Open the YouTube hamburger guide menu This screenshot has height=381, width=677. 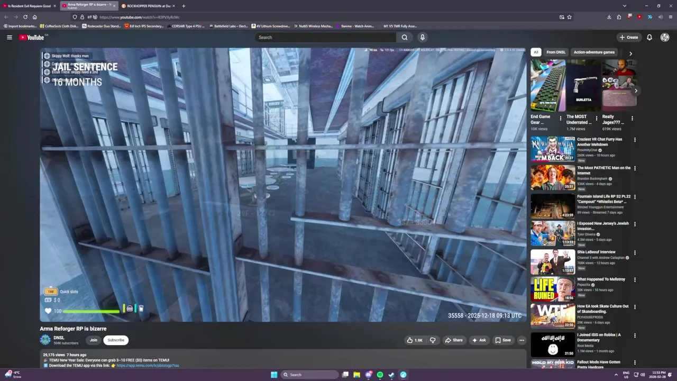point(9,37)
